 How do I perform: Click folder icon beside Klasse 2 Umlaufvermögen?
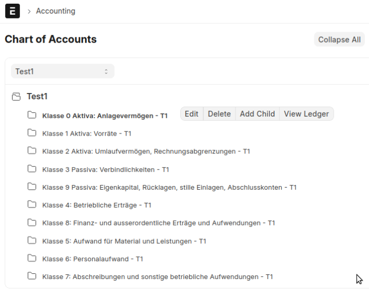click(x=32, y=151)
